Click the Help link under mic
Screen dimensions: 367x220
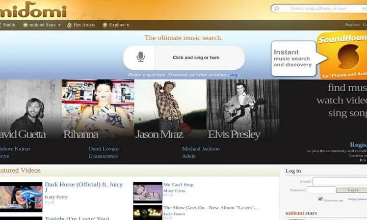[x=233, y=75]
